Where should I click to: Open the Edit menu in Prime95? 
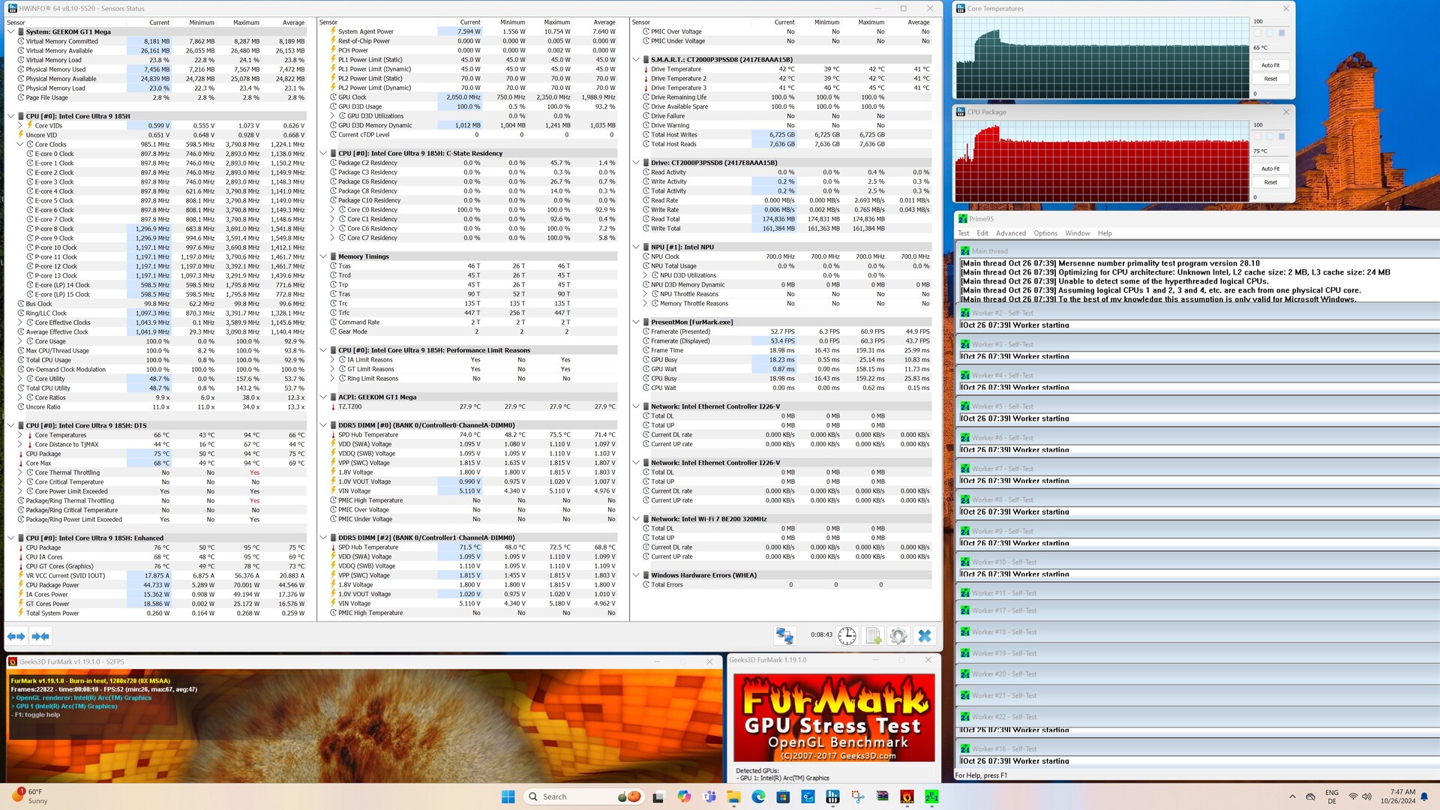[982, 233]
